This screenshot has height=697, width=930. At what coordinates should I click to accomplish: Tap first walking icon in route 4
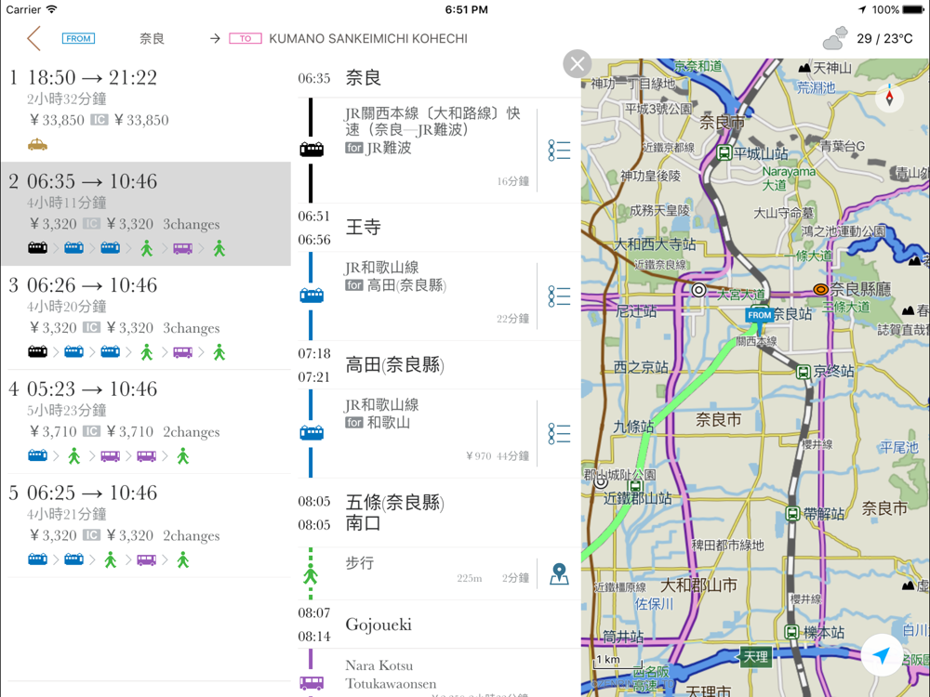coord(74,455)
